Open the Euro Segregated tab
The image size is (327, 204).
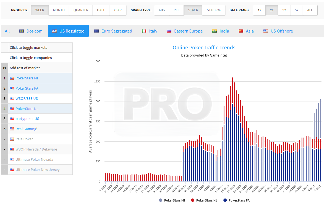(113, 31)
